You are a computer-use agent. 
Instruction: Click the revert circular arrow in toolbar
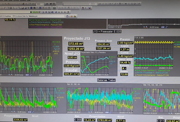(x=56, y=12)
